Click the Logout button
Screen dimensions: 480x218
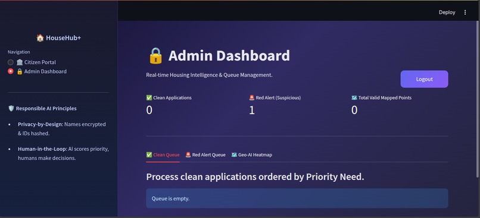pos(424,79)
